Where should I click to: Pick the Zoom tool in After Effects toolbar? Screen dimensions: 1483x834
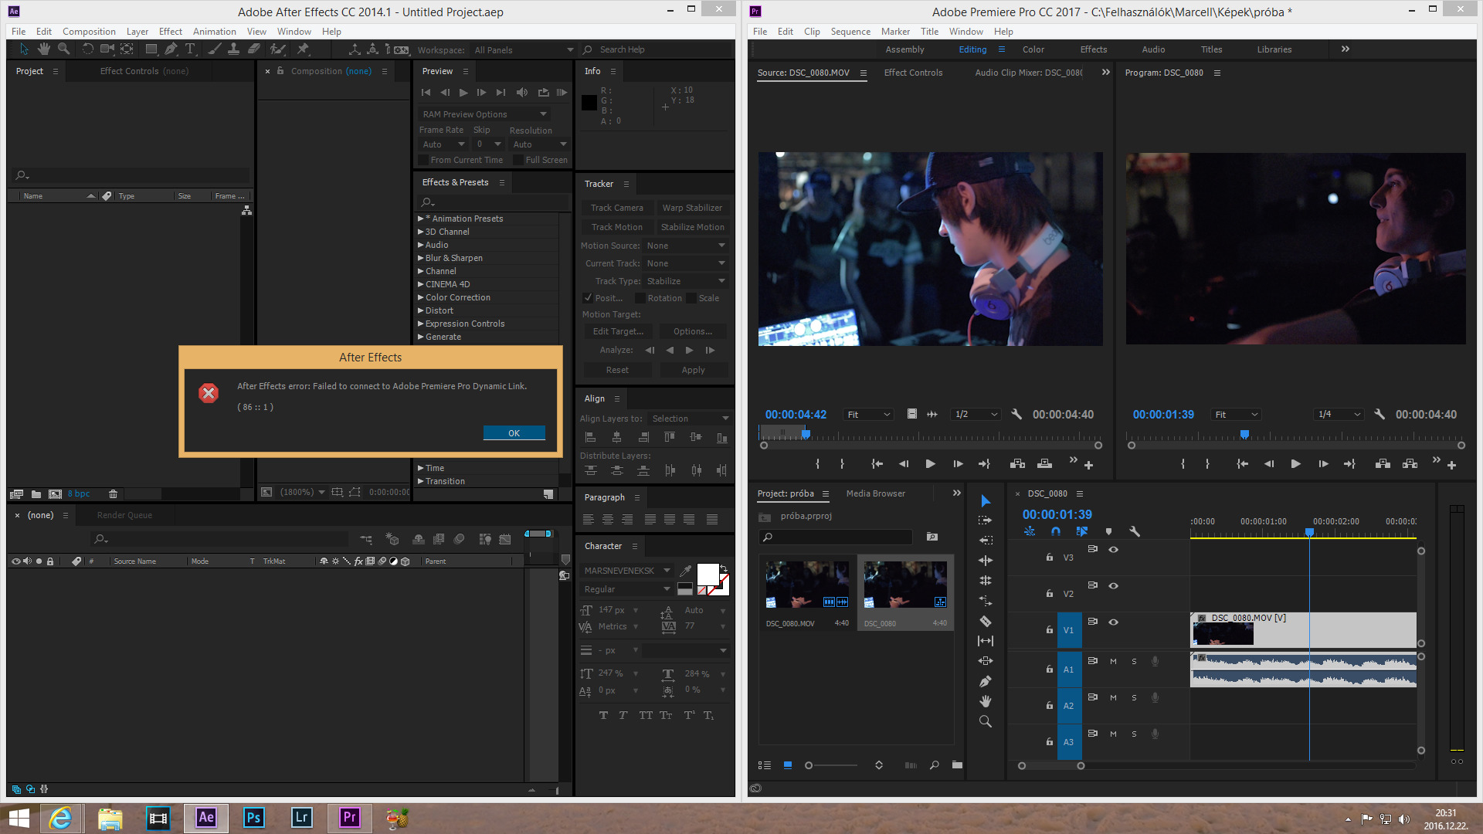64,49
